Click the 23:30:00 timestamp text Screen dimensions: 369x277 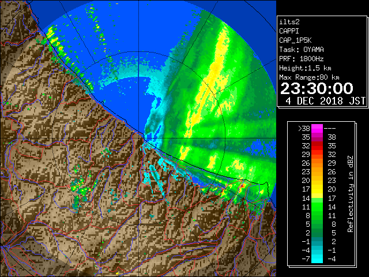(317, 88)
